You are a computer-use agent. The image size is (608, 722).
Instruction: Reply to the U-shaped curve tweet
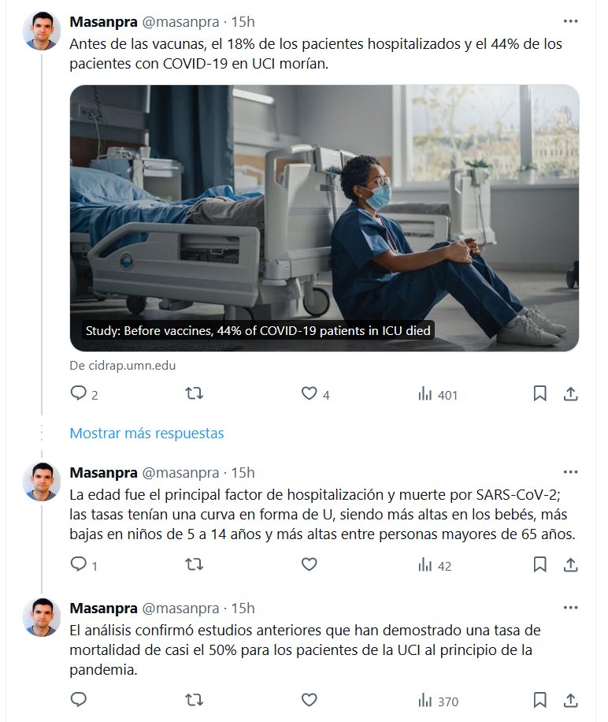coord(79,564)
